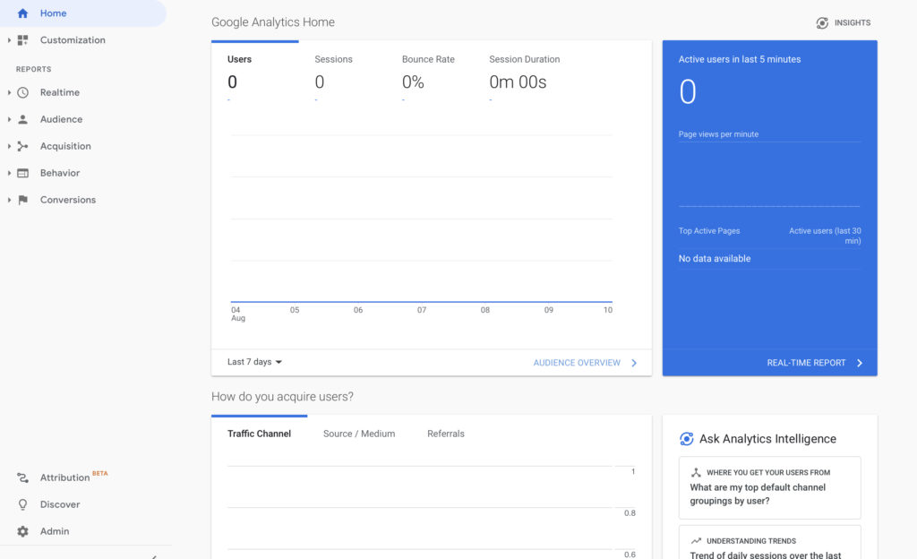917x559 pixels.
Task: Click the Attribution path icon
Action: coord(22,477)
